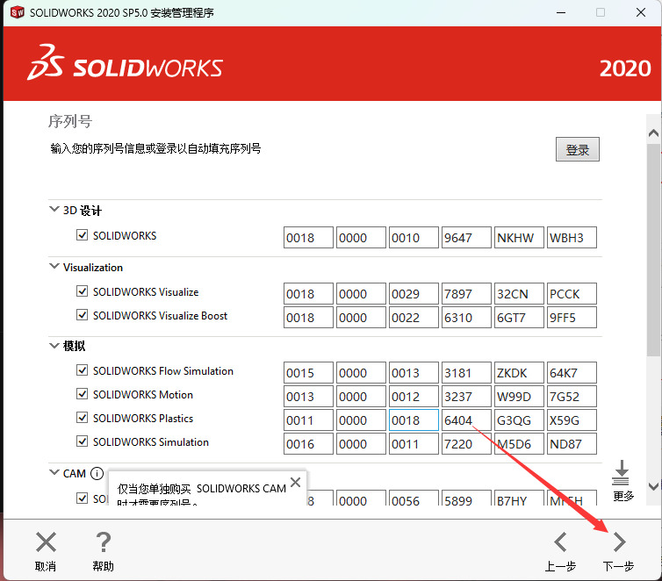Click scrollbar down arrow
This screenshot has height=581, width=662.
(x=653, y=486)
